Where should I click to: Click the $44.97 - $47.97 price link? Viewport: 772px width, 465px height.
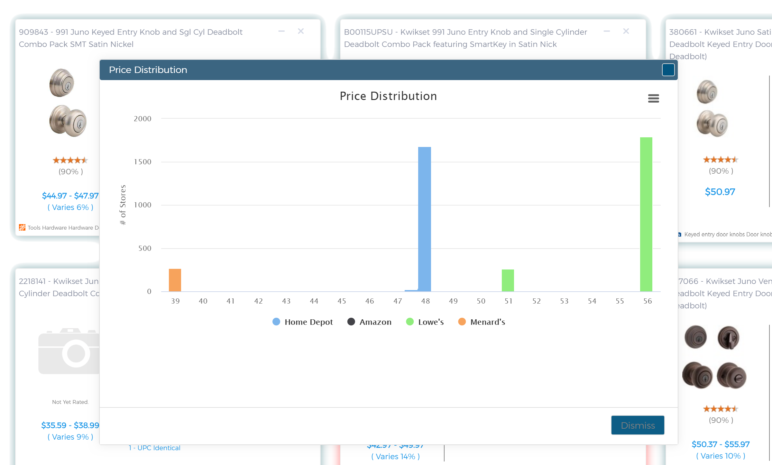[x=70, y=196]
